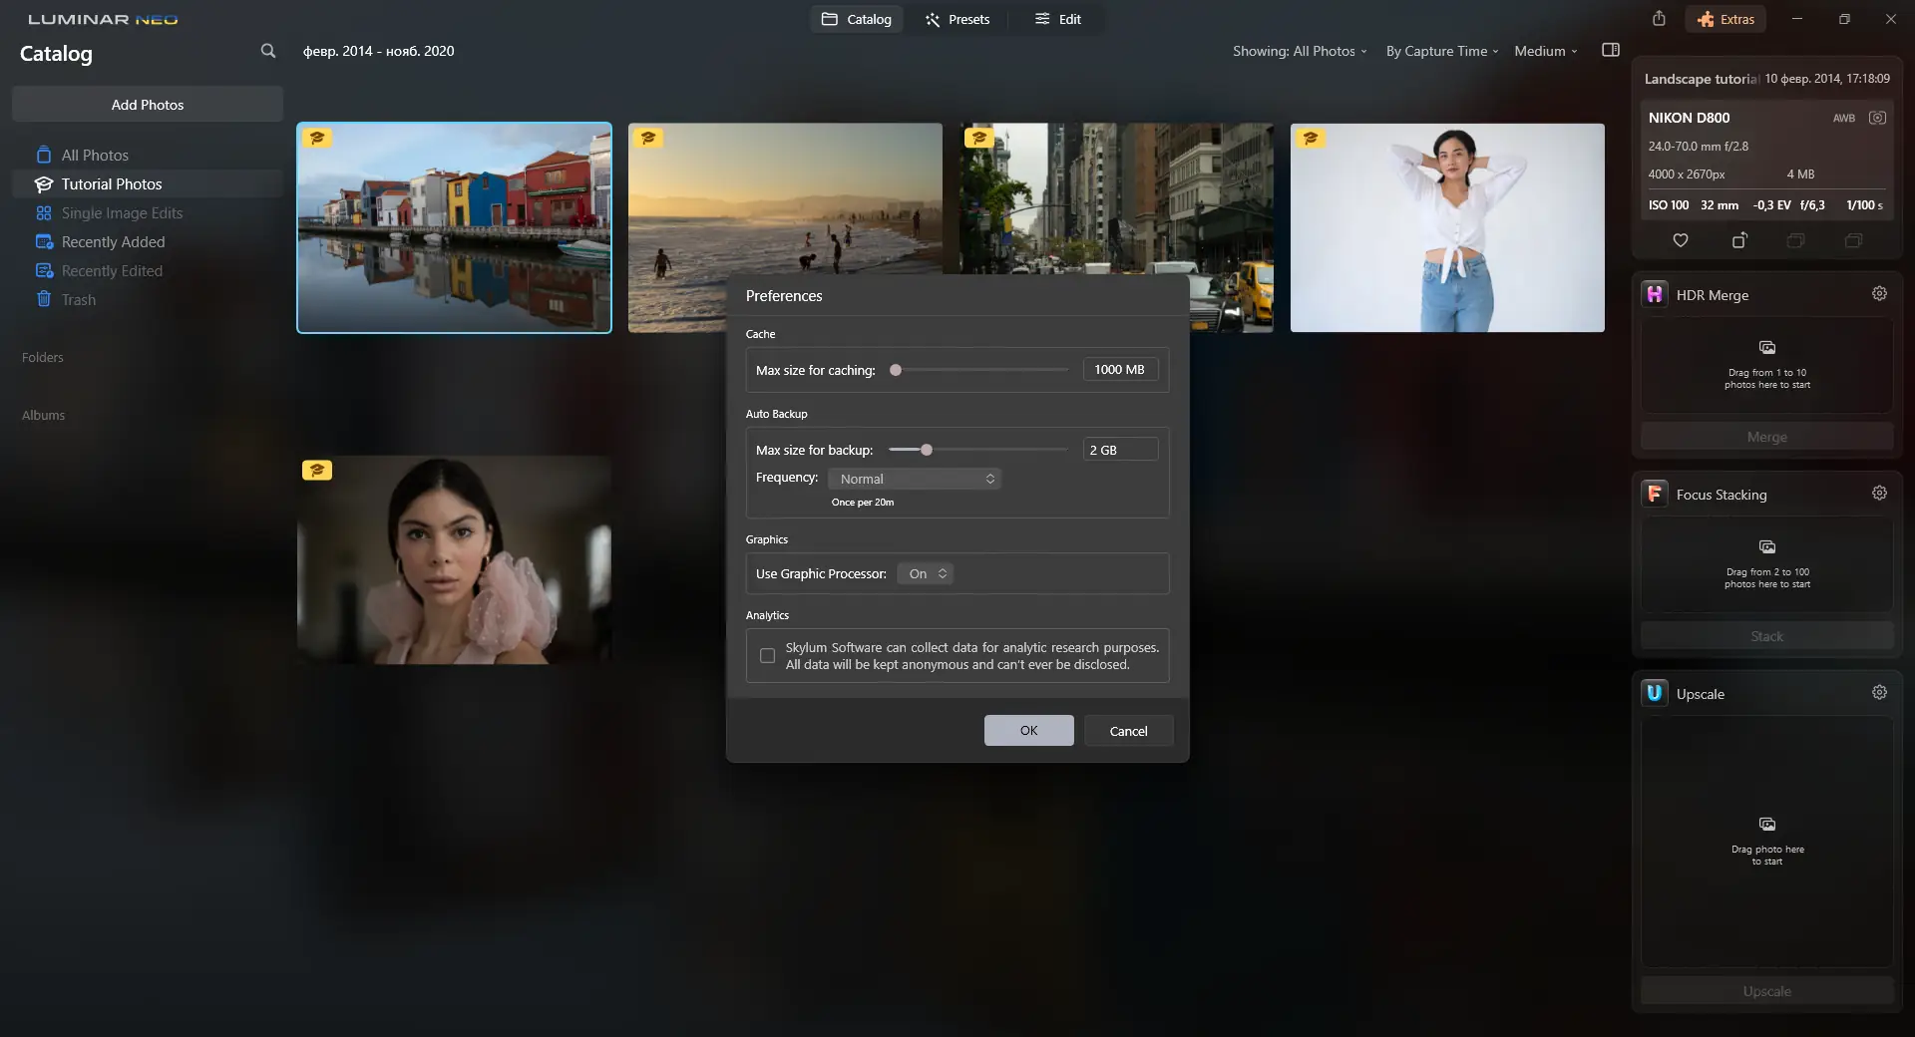Screen dimensions: 1915x1037
Task: Click the Single Image Edits grid icon
Action: pyautogui.click(x=44, y=212)
